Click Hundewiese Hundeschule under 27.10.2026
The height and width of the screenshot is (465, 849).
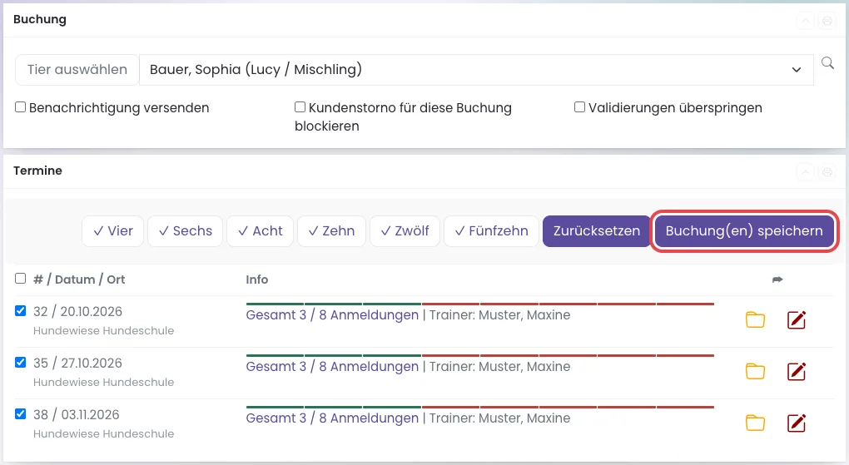click(103, 382)
